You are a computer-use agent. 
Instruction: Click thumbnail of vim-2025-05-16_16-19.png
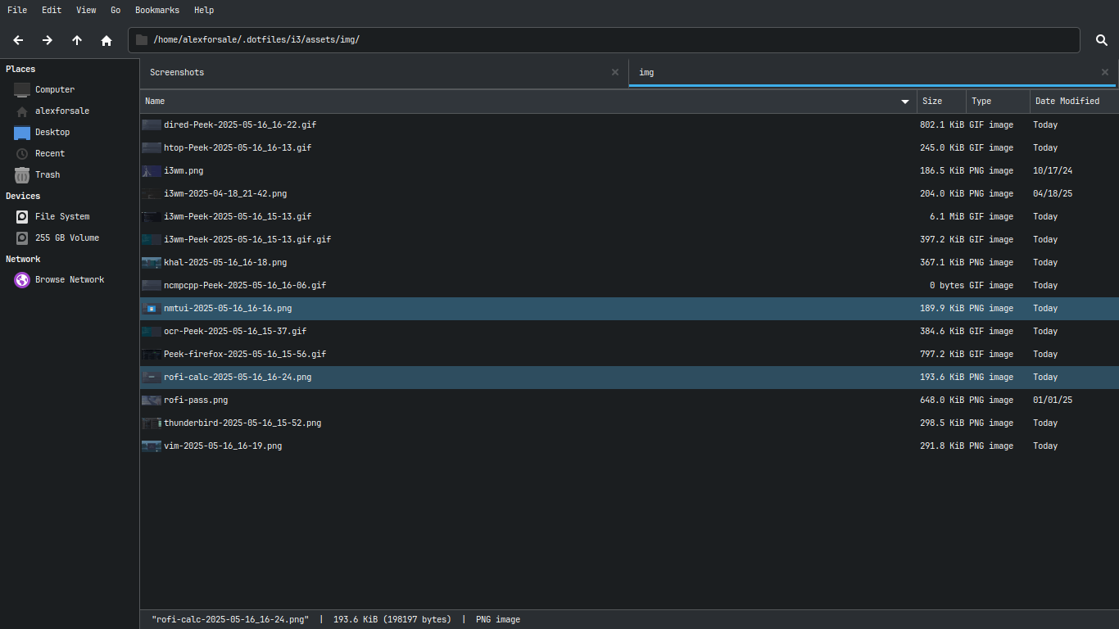click(x=152, y=446)
